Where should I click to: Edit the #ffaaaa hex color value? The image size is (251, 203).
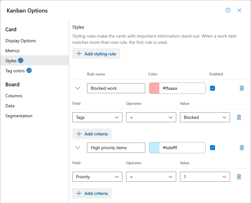[x=182, y=88]
